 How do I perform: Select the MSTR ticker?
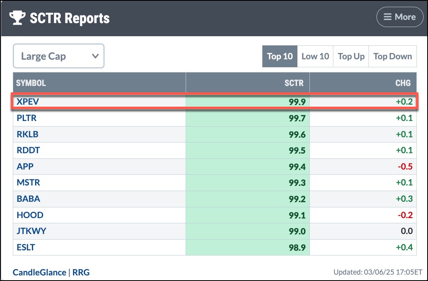pyautogui.click(x=28, y=183)
